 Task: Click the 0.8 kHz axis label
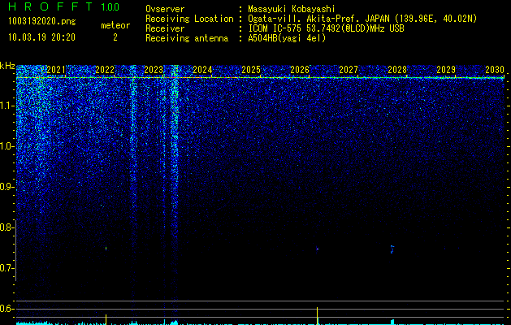6,227
